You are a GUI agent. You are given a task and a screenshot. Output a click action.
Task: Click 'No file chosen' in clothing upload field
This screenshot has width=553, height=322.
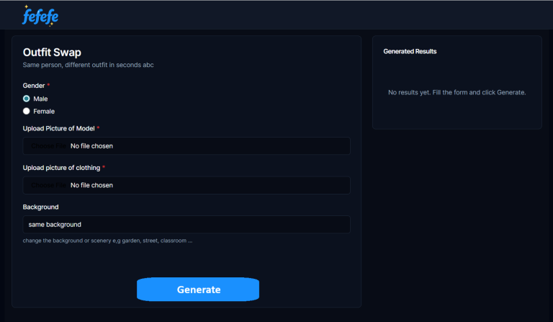(x=91, y=185)
